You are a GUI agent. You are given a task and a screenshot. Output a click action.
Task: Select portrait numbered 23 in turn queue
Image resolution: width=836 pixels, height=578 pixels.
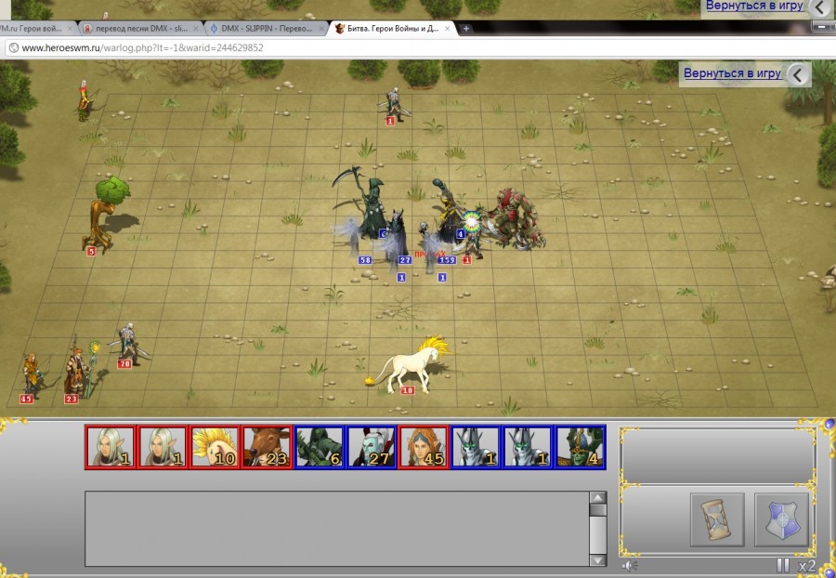[x=268, y=447]
